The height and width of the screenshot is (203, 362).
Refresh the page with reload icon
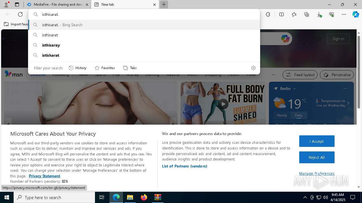tap(20, 14)
